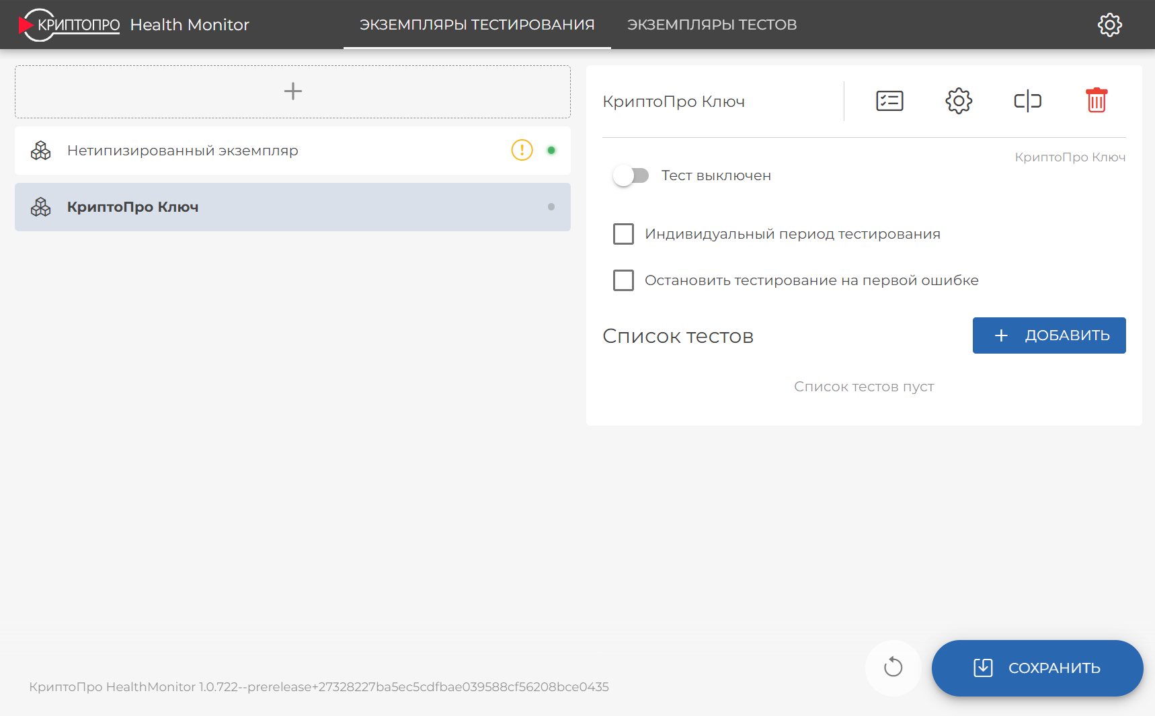
Task: Open checklist icon in КриптоПро Ключ panel
Action: tap(889, 101)
